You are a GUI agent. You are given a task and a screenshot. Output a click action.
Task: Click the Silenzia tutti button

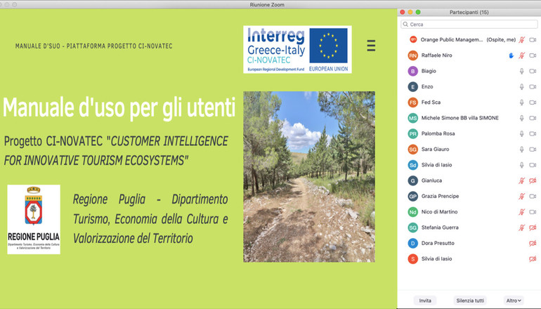(x=470, y=301)
